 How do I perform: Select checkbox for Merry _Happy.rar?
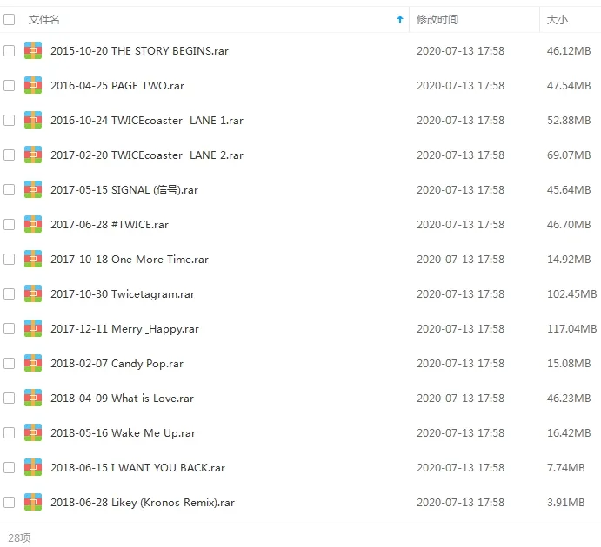pyautogui.click(x=10, y=328)
